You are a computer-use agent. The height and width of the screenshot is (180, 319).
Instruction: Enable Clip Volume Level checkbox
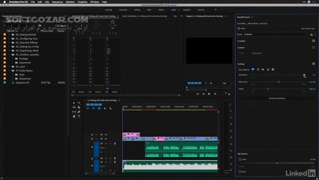[x=240, y=159]
